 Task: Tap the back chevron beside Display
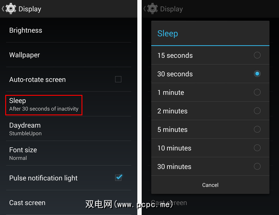pos(3,9)
